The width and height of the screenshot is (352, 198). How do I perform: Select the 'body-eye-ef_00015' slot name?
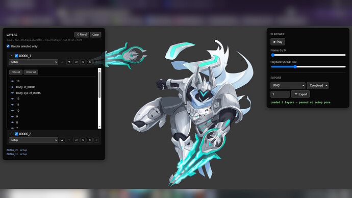[x=28, y=93]
